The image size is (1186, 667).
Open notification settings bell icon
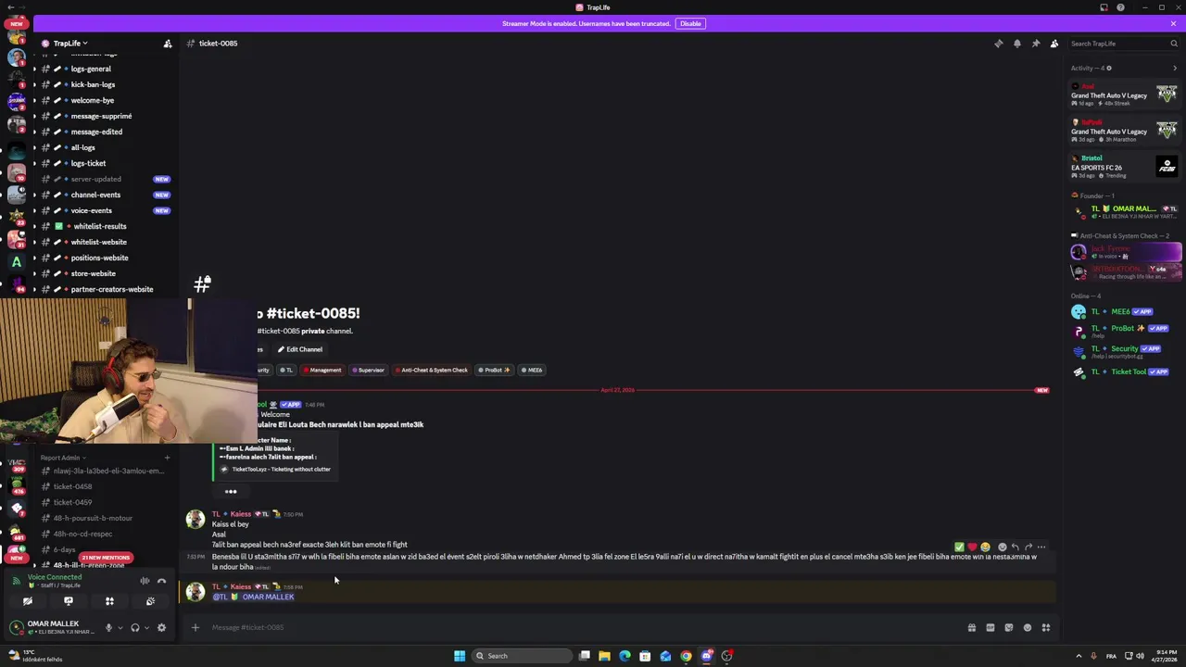click(x=1016, y=44)
